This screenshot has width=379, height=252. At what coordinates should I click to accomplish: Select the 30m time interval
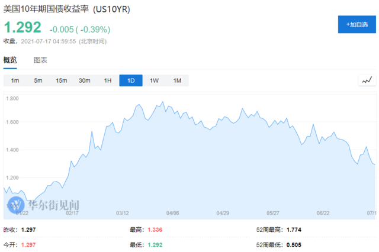85,80
